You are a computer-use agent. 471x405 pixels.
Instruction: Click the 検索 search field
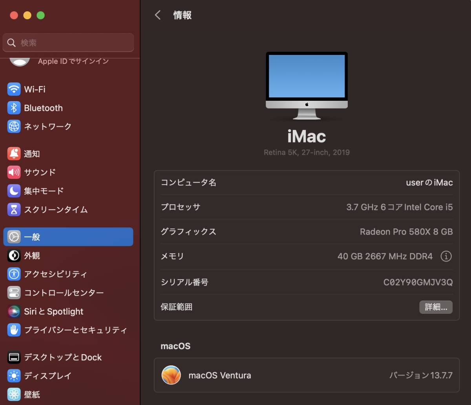point(68,43)
